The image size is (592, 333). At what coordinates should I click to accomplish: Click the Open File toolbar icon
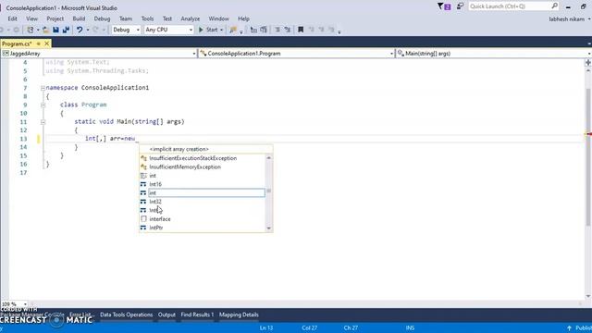point(45,30)
